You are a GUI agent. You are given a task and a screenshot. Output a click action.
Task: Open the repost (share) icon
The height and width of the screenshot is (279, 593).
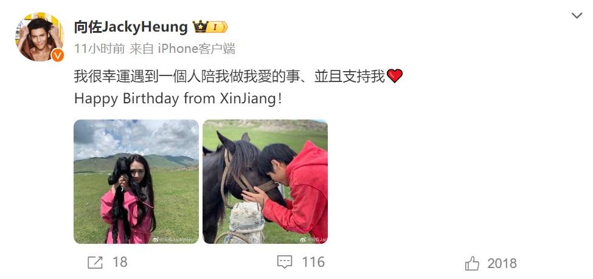95,263
